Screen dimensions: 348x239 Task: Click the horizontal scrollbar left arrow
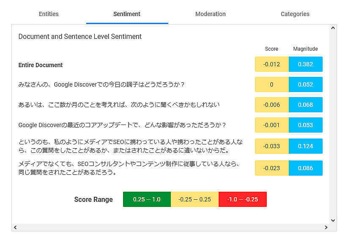pos(16,227)
